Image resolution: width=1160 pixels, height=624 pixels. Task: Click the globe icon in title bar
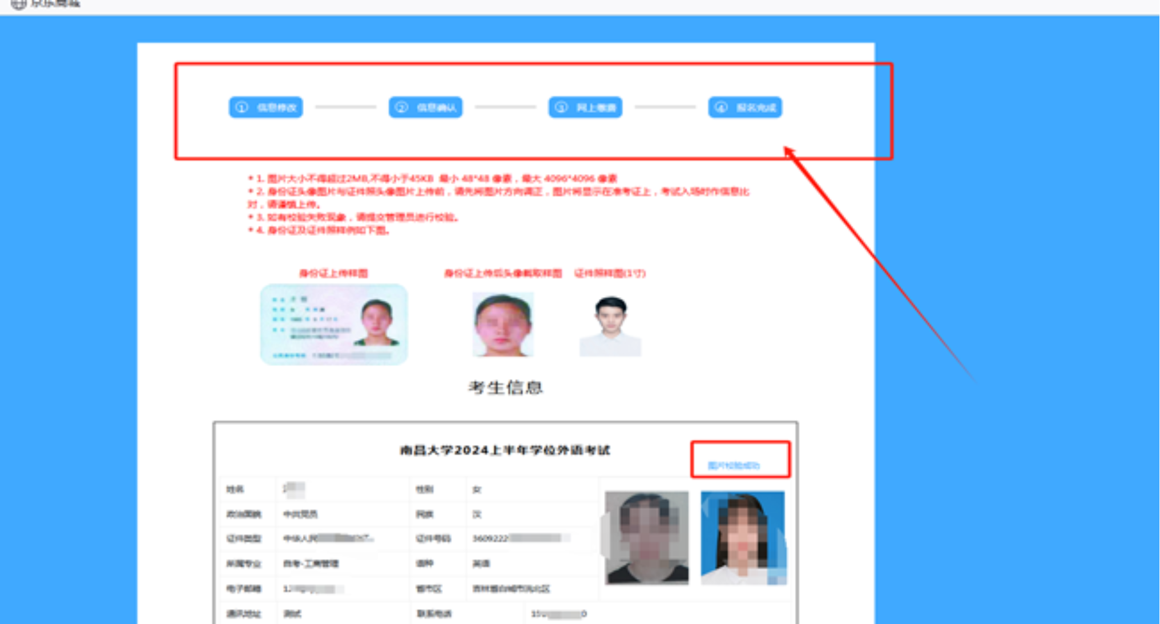[18, 4]
